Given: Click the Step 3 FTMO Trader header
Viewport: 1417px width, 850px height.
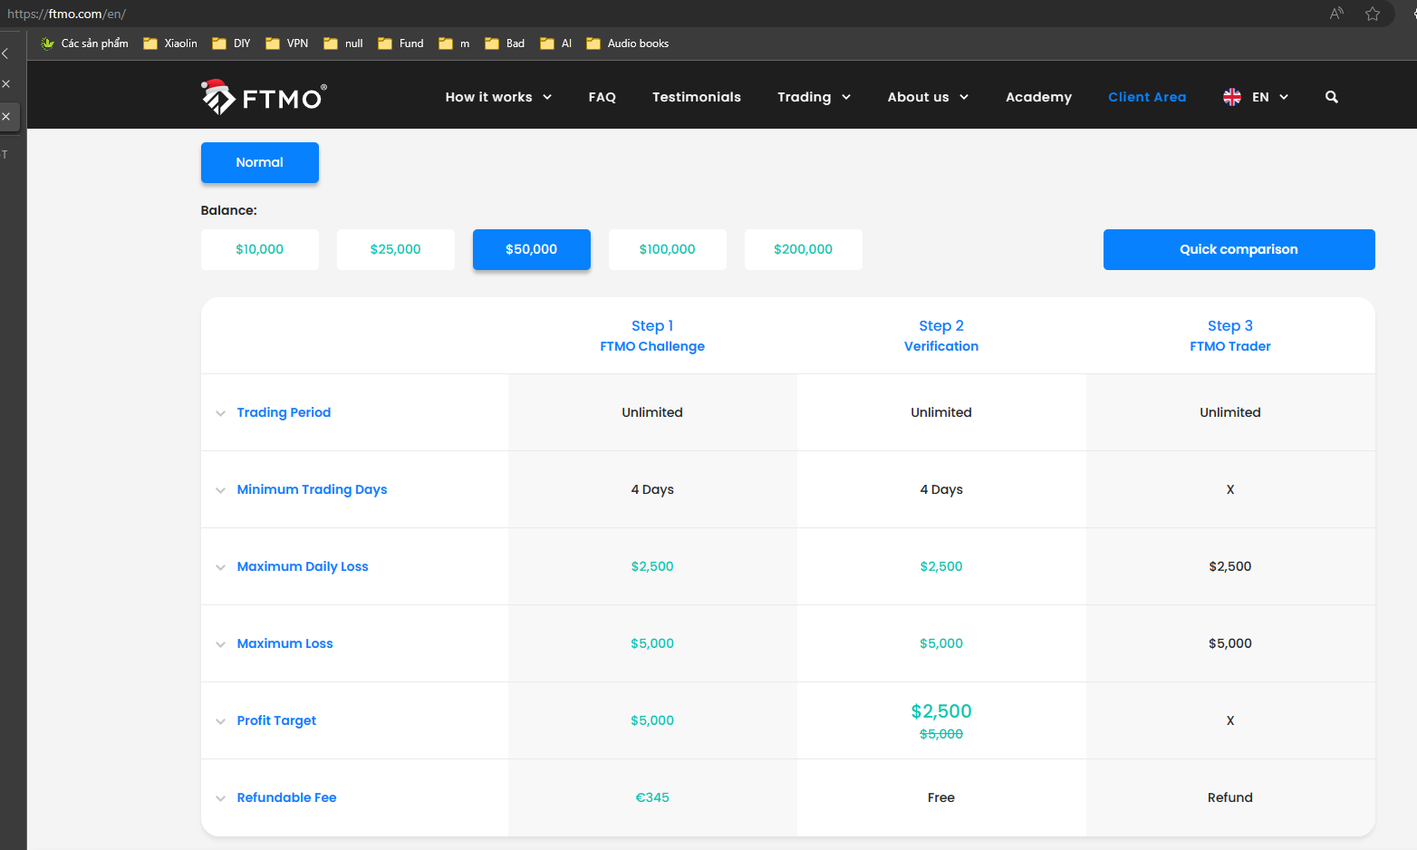Looking at the screenshot, I should click(1230, 335).
